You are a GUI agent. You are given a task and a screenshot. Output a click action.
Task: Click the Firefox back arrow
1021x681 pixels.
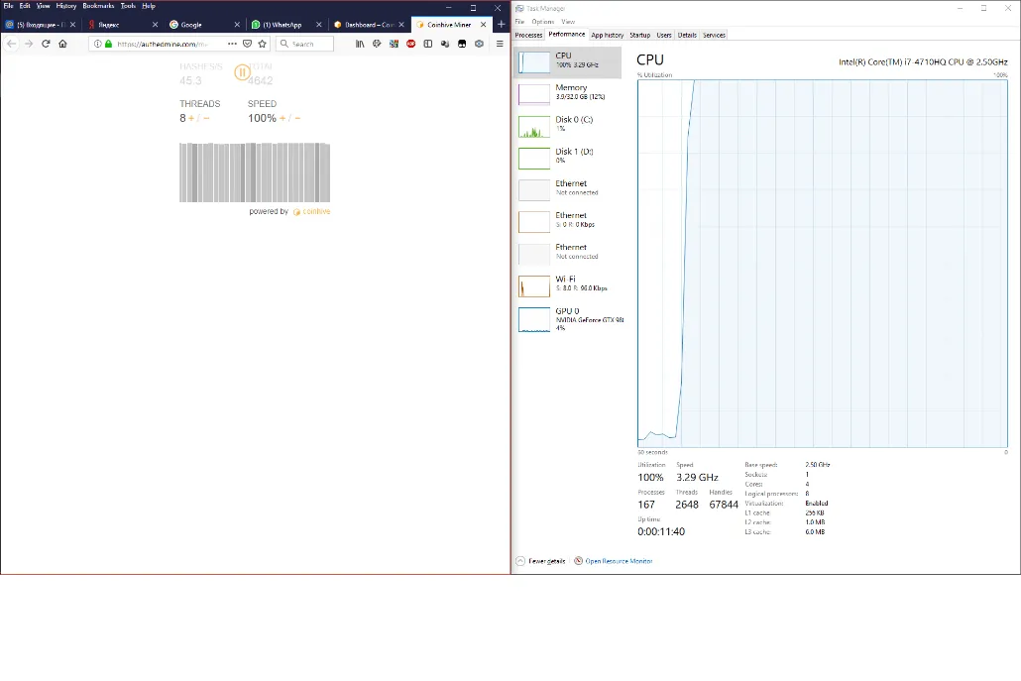pos(12,44)
